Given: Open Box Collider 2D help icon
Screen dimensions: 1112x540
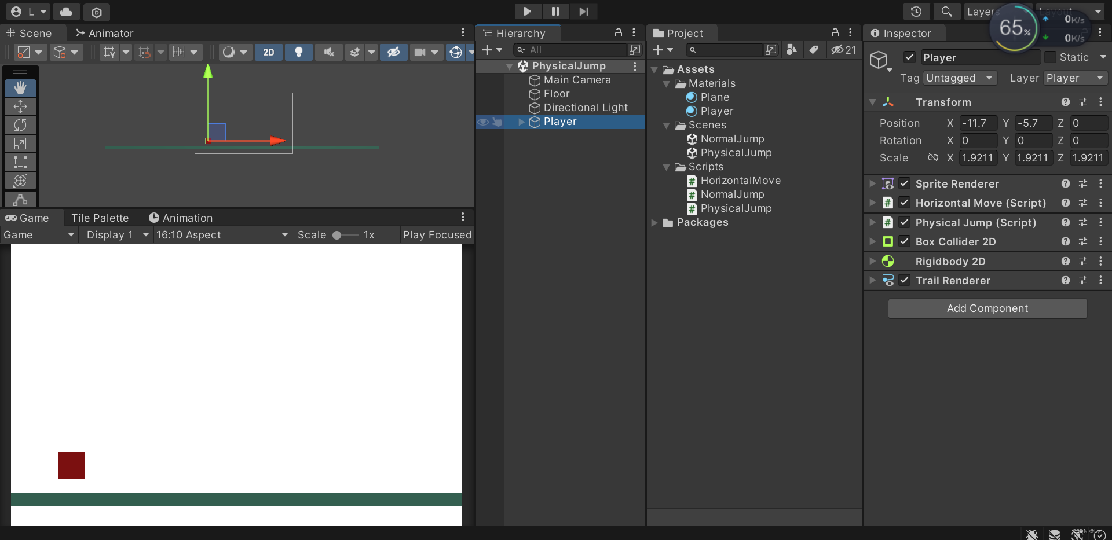Looking at the screenshot, I should [x=1065, y=241].
